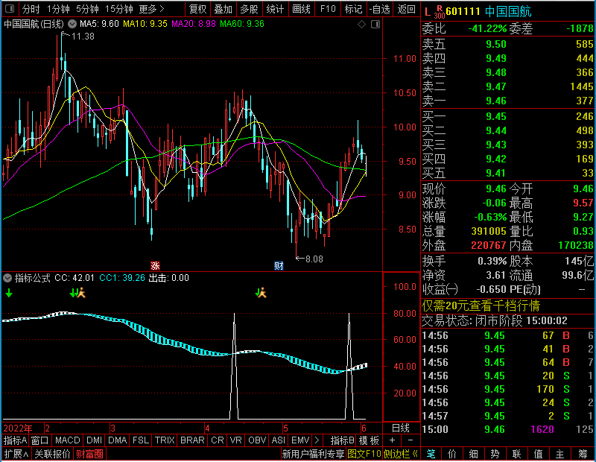Click the lone green down-arrow signal under 指标公式

pos(9,293)
